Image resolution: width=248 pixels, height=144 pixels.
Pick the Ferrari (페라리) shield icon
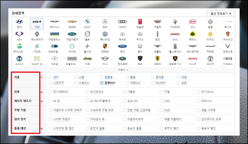[158, 59]
